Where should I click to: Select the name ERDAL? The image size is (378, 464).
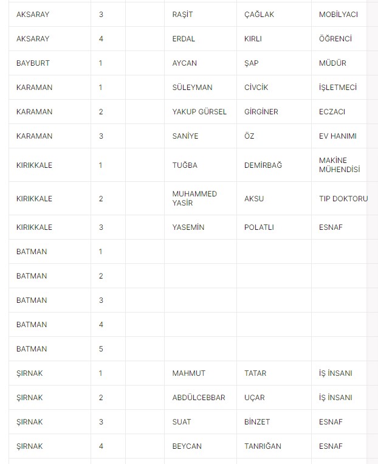184,39
